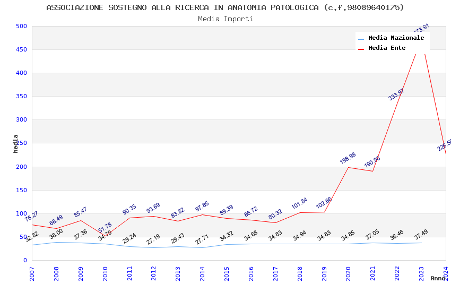The image size is (451, 292).
Task: Click the 102.66 data label for 2019
Action: click(324, 202)
